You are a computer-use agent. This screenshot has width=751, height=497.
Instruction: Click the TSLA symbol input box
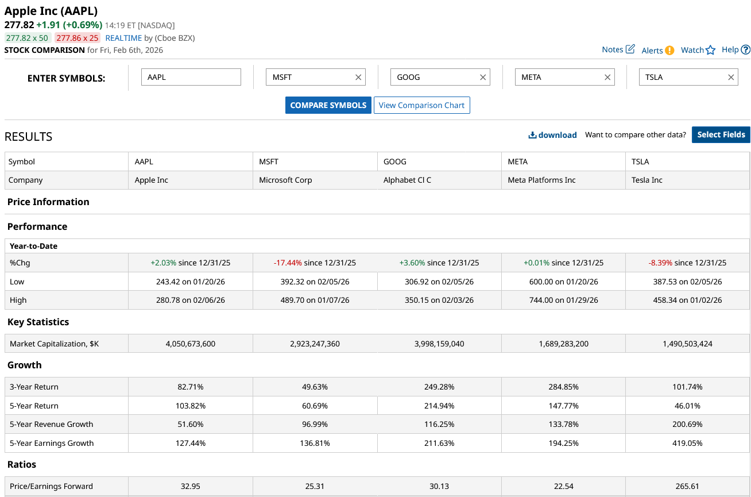click(x=682, y=77)
